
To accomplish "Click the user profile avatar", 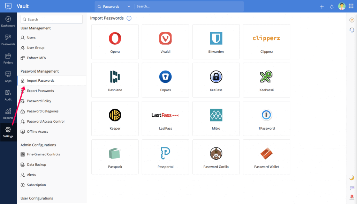I will [x=342, y=6].
